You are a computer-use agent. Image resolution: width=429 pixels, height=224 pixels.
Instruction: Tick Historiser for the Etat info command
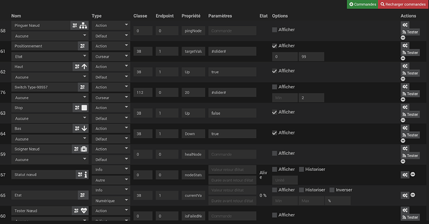coord(301,190)
